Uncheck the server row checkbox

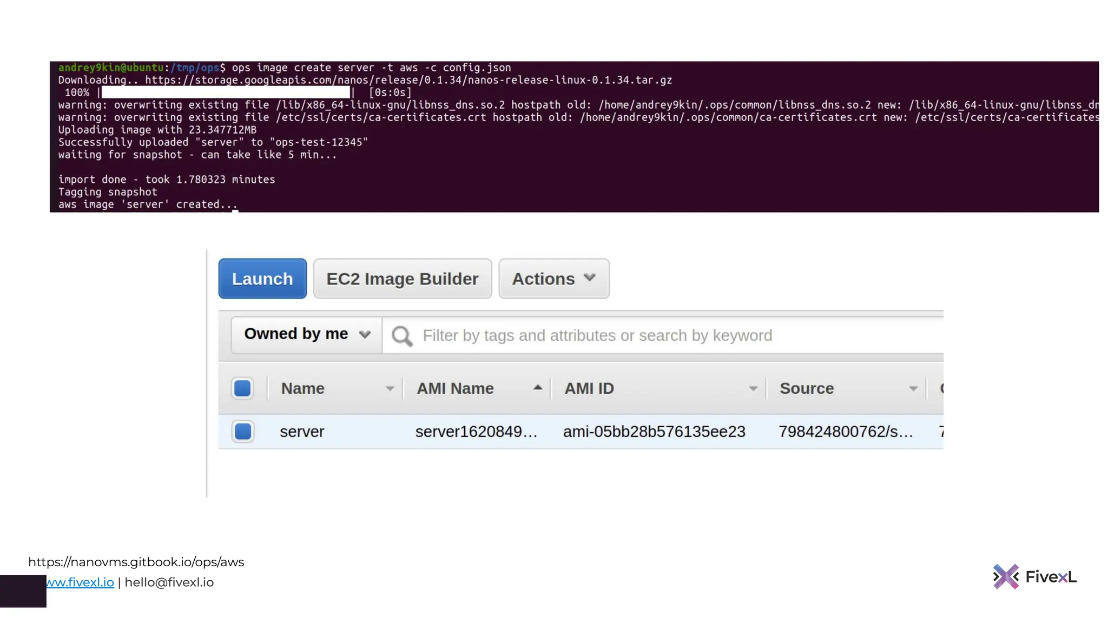[x=243, y=432]
